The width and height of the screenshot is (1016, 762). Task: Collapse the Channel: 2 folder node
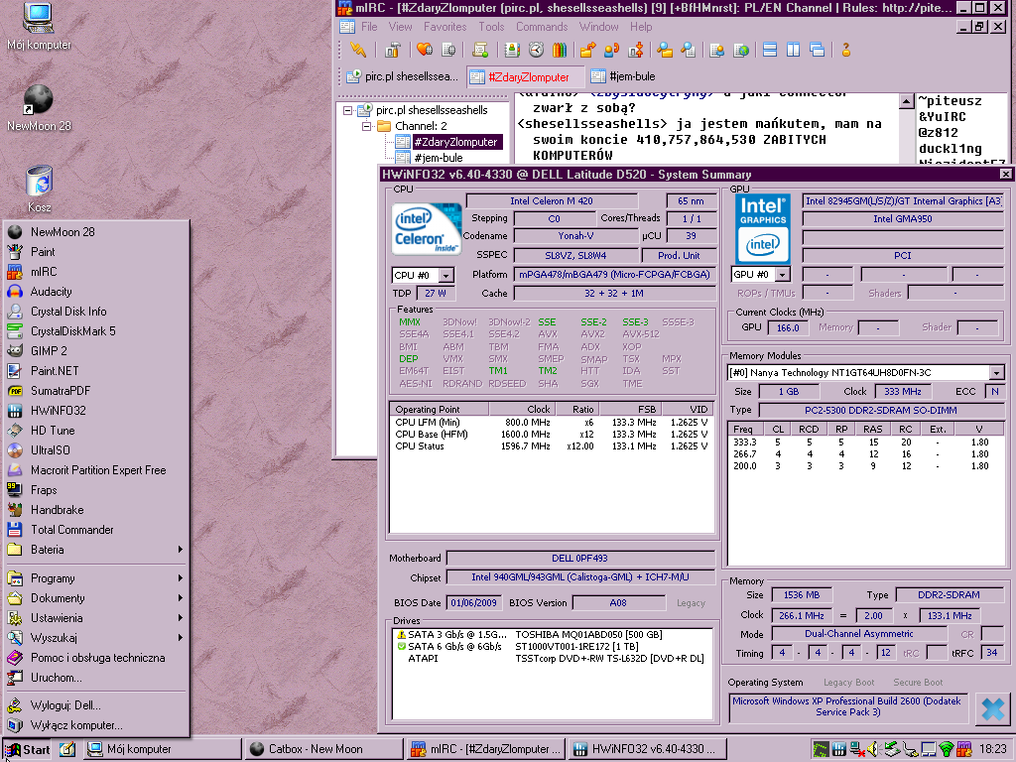click(x=367, y=126)
